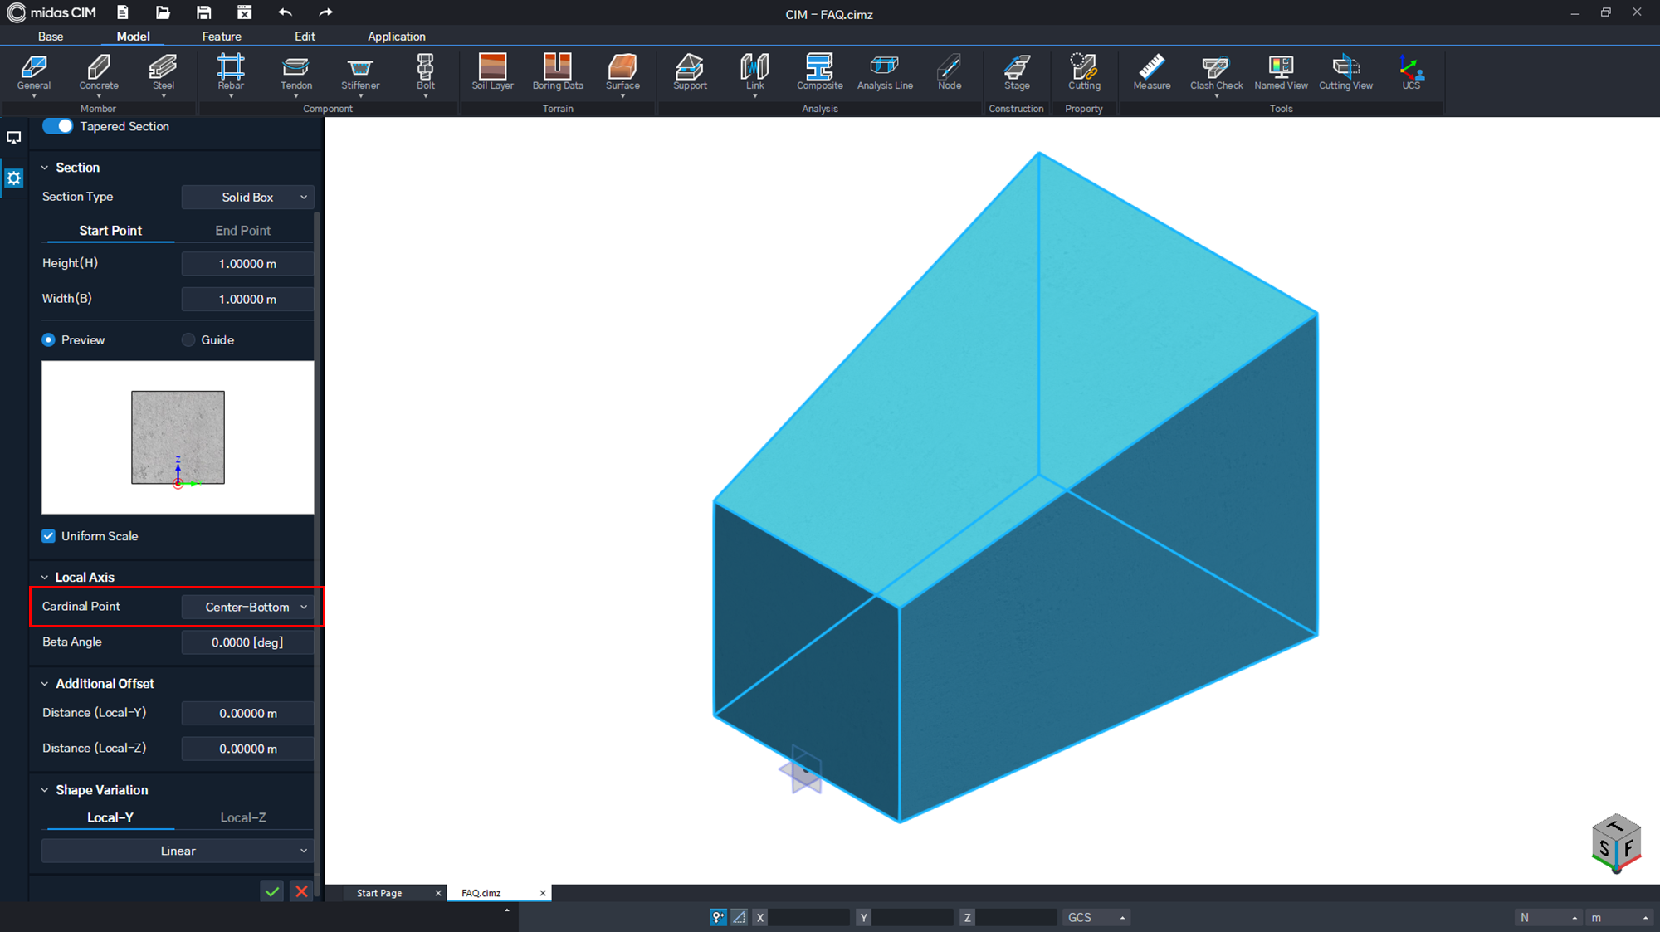Open the Stiffener component tool
The image size is (1660, 932).
pos(360,73)
